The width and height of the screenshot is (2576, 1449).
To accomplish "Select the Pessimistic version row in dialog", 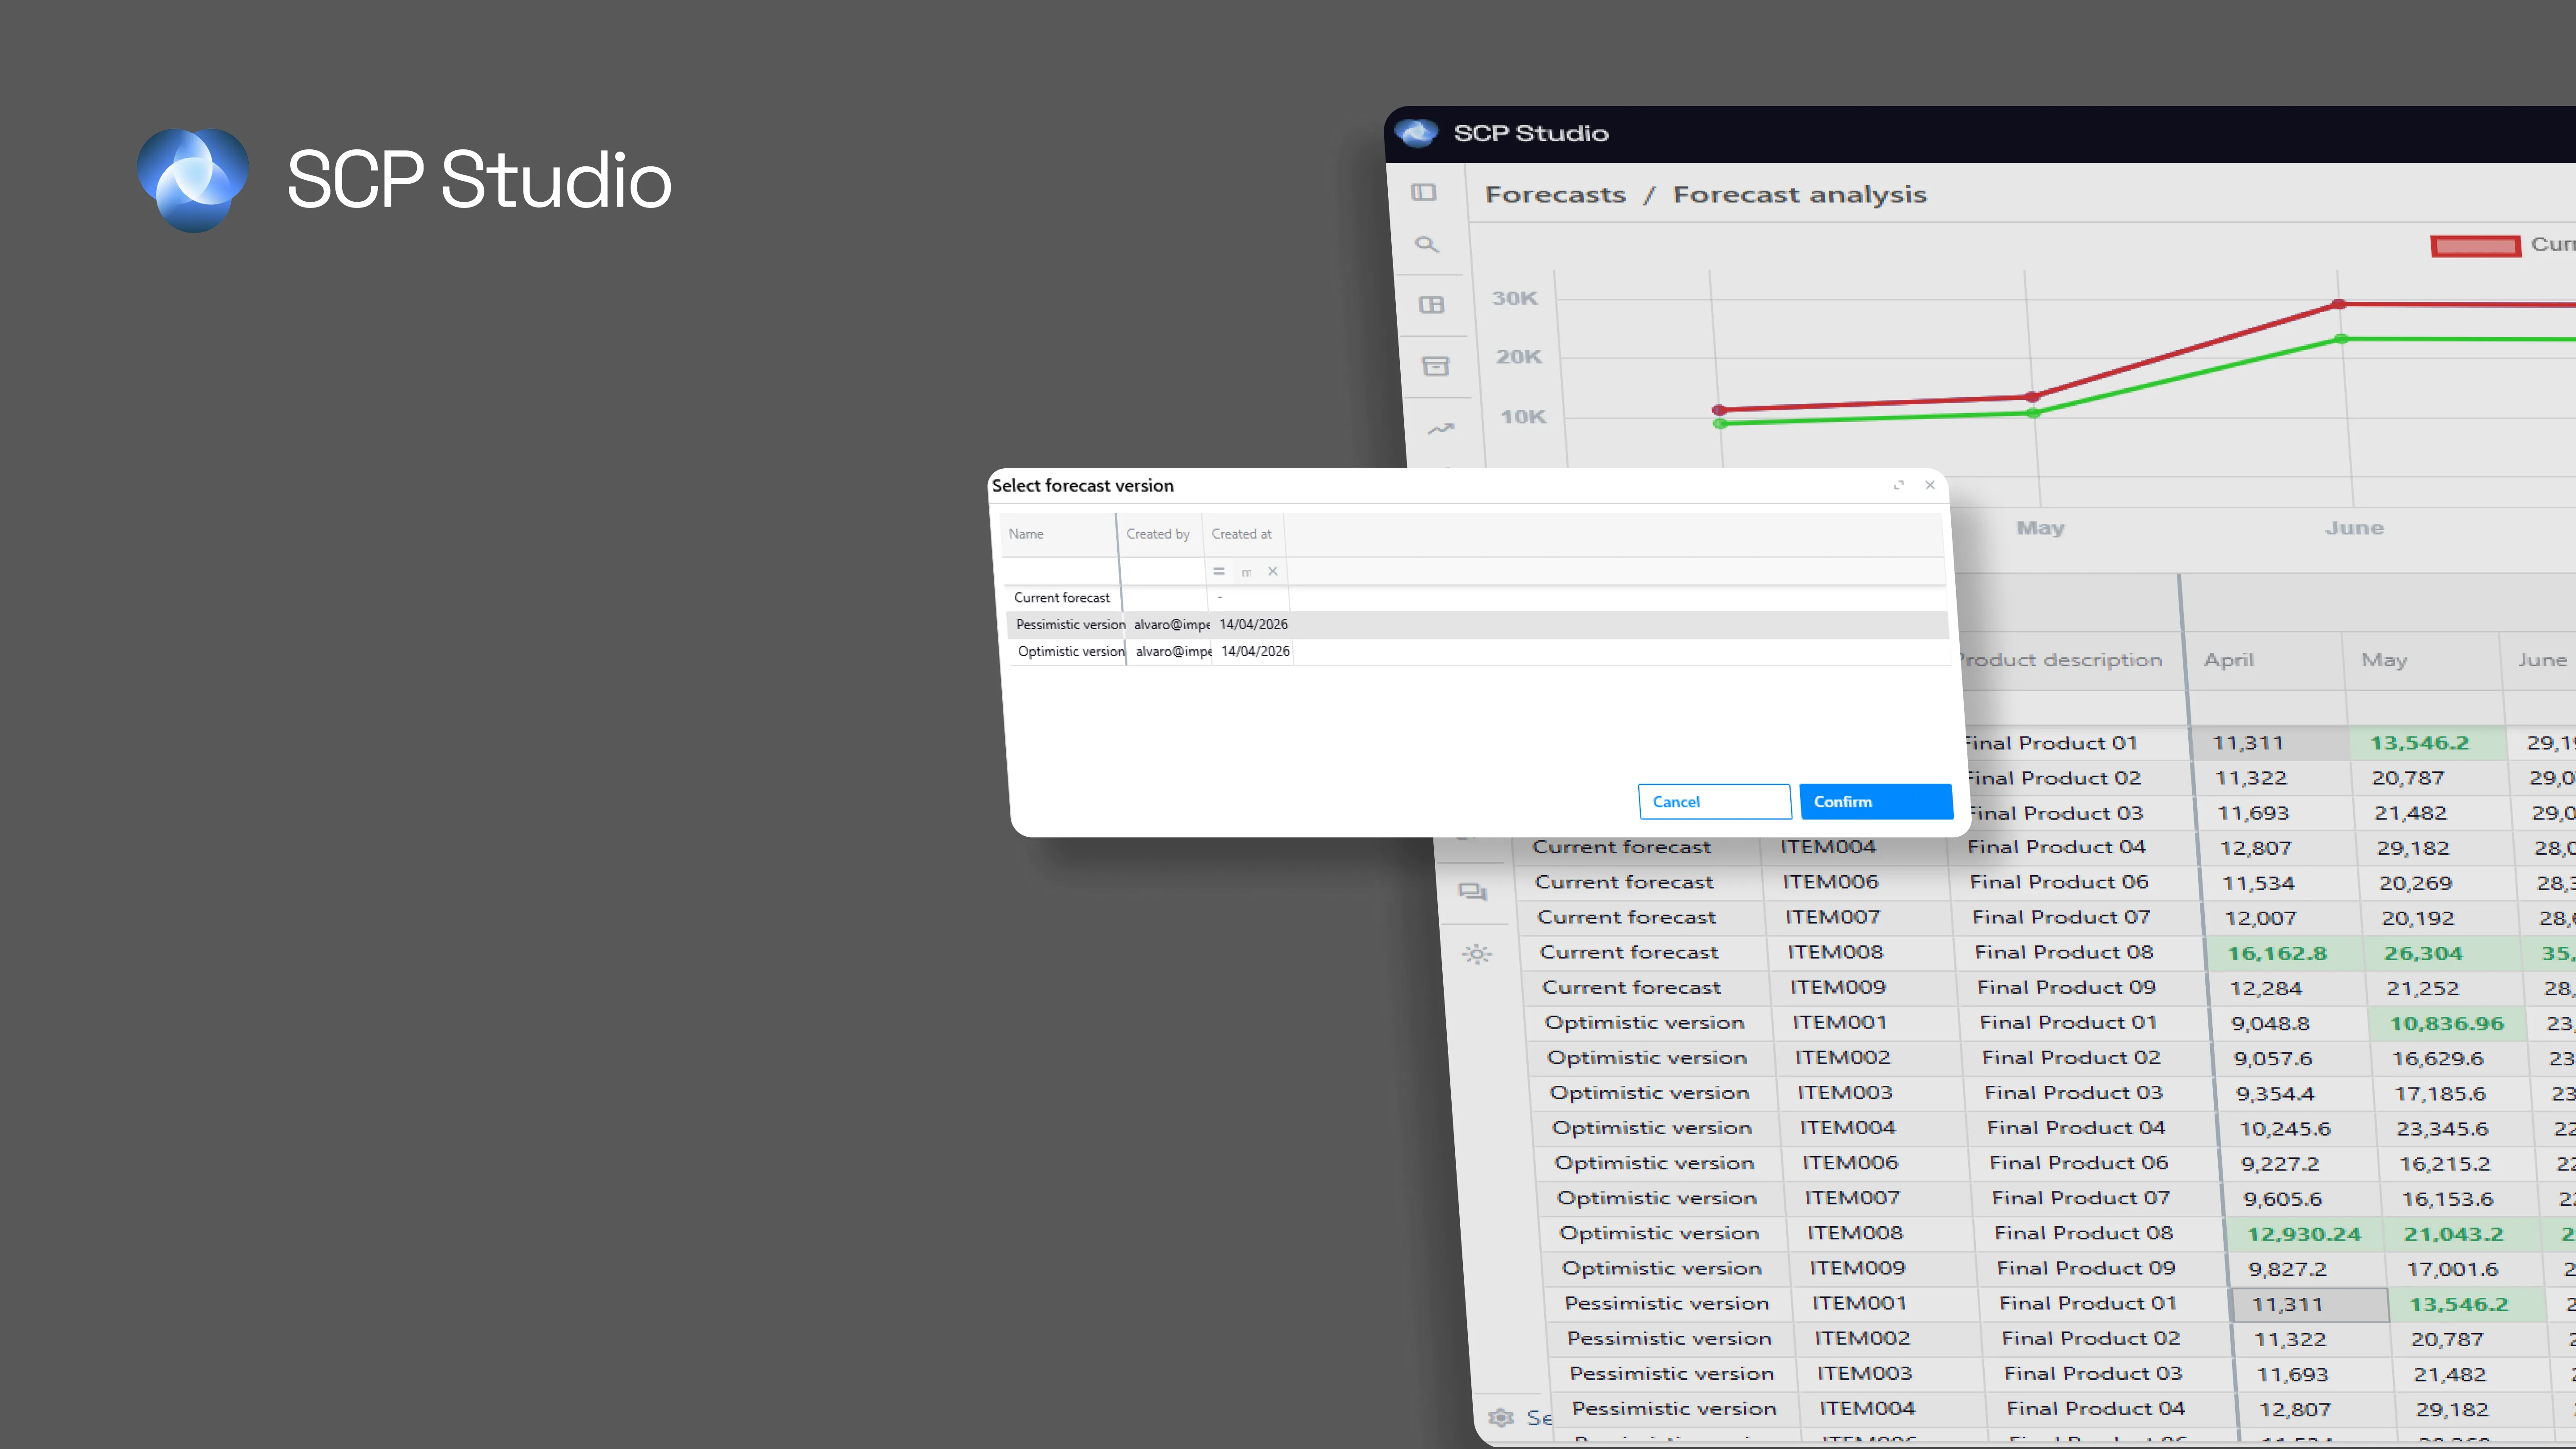I will [1477, 625].
